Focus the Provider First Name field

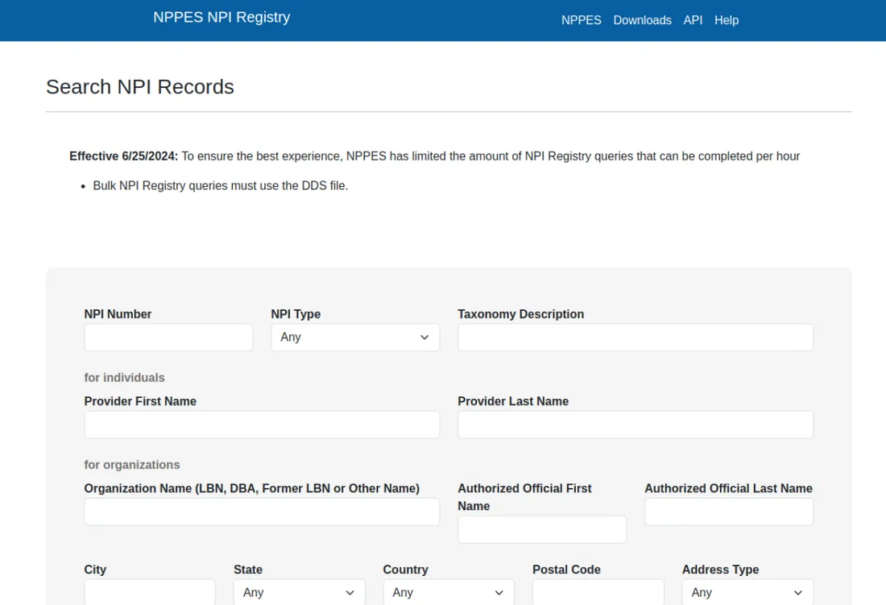point(262,425)
